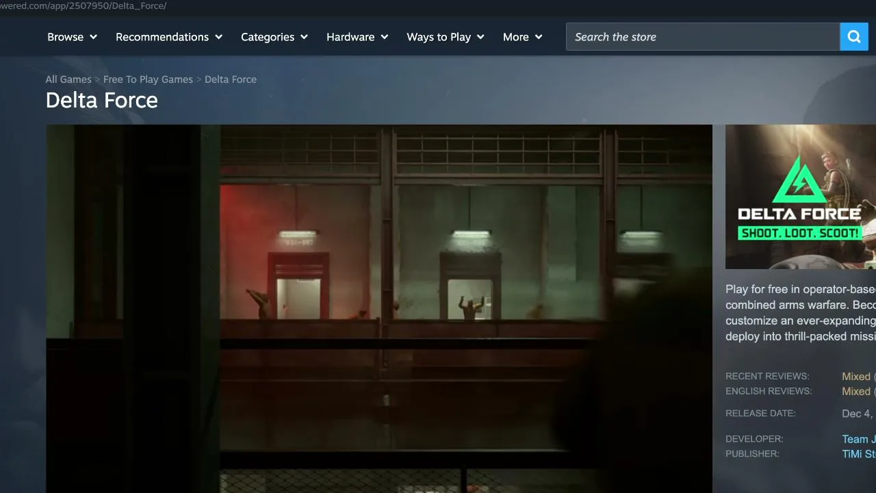Open the publisher TiMi St link
Screen dimensions: 876x493
coord(859,455)
